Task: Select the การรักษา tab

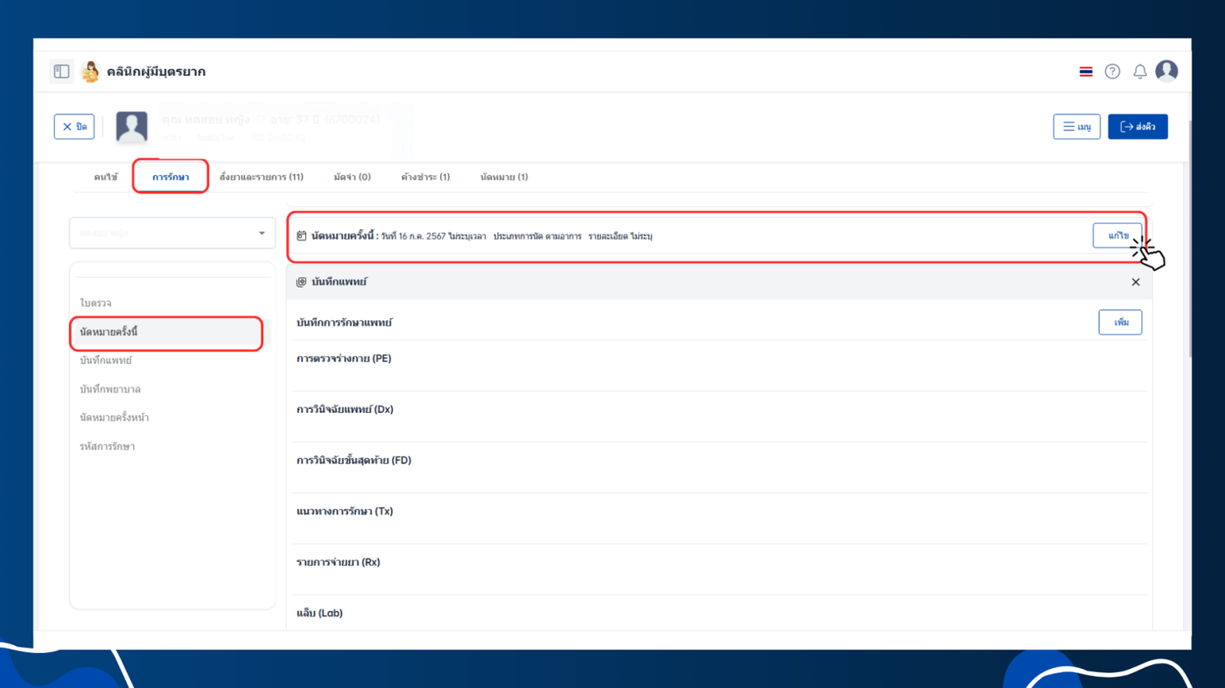Action: click(x=171, y=177)
